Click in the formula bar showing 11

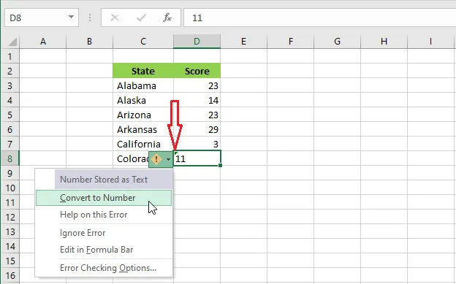tap(319, 18)
